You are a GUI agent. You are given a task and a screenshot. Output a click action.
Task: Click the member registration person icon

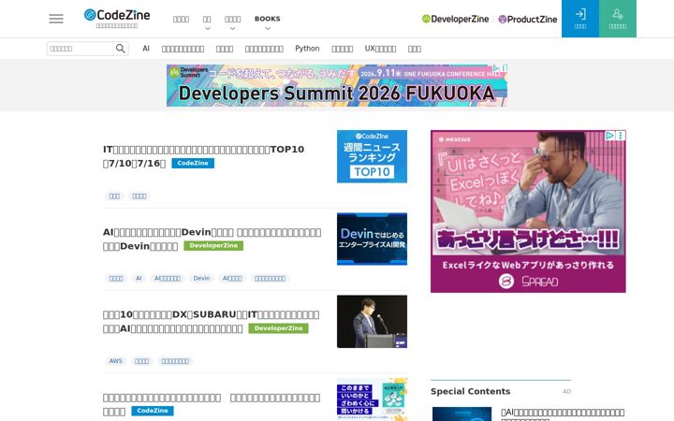click(x=618, y=19)
